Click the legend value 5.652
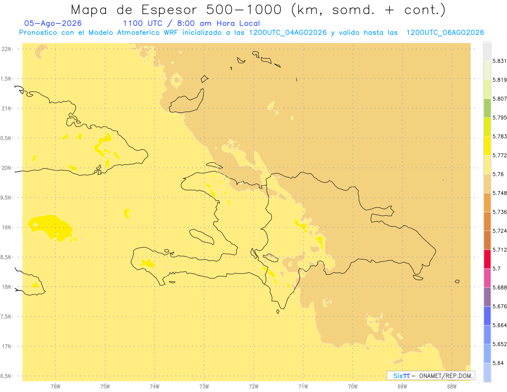Viewport: 507px width, 392px height. 500,344
